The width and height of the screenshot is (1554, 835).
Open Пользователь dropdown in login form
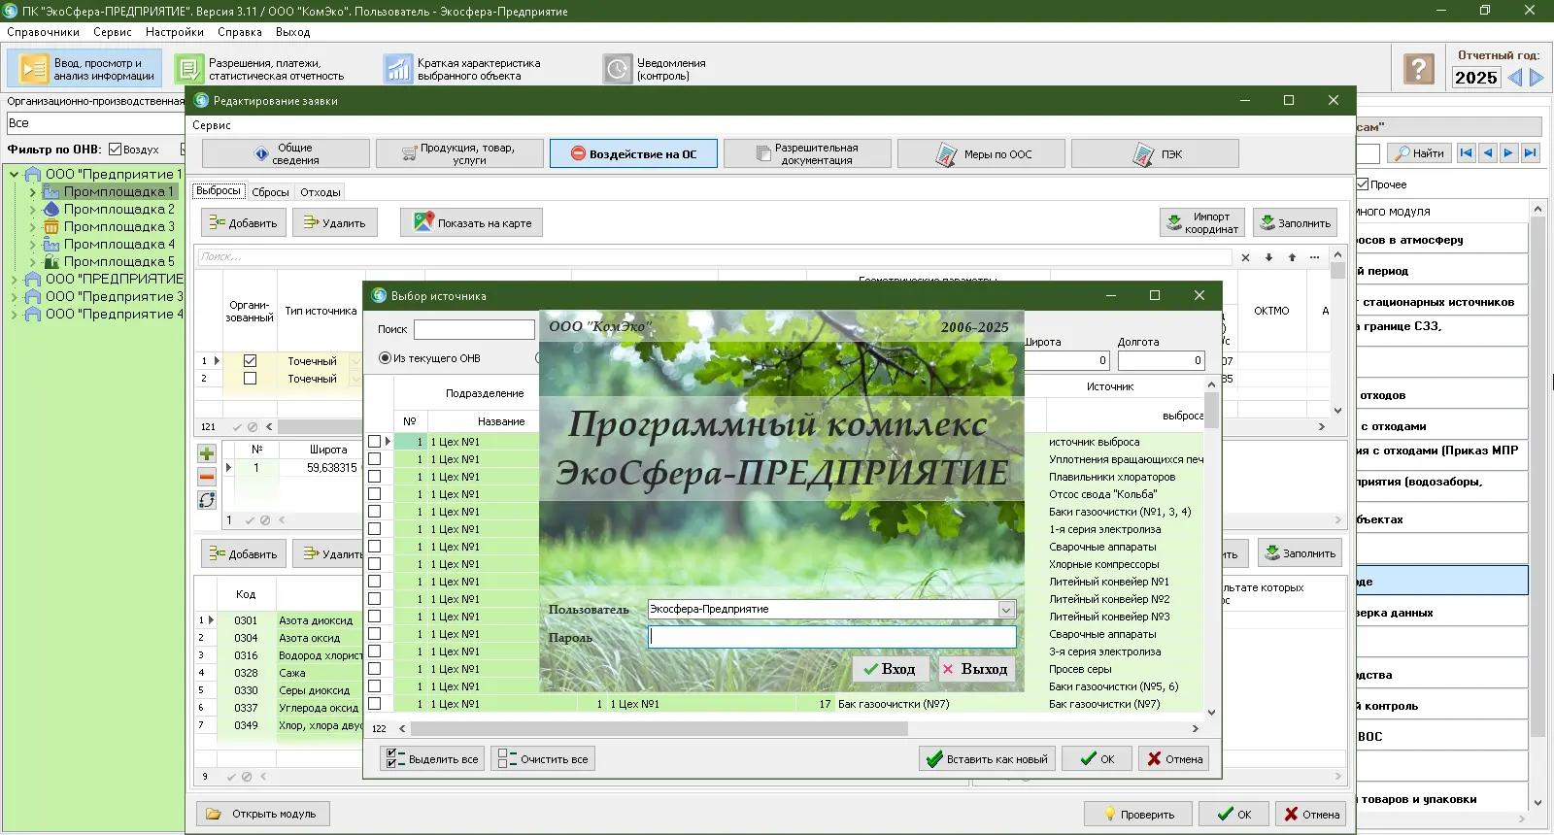1006,610
